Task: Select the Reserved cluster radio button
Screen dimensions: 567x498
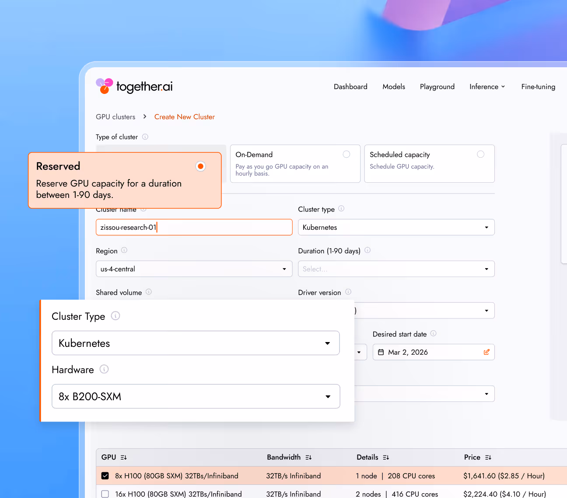Action: click(200, 166)
